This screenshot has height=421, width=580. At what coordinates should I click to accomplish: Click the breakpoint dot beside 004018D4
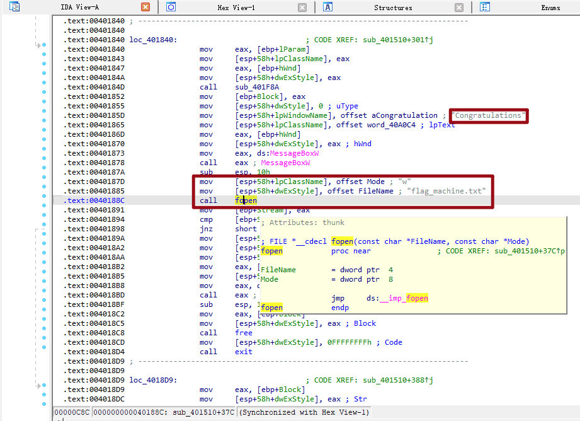44,347
